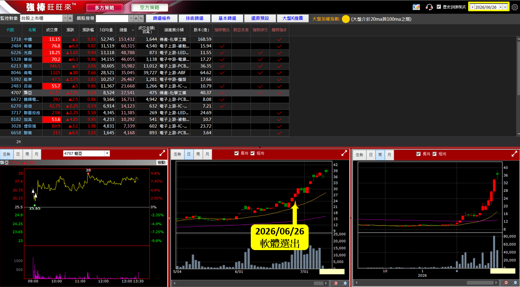
Task: Open the 監控對象 dropdown list
Action: [x=65, y=18]
